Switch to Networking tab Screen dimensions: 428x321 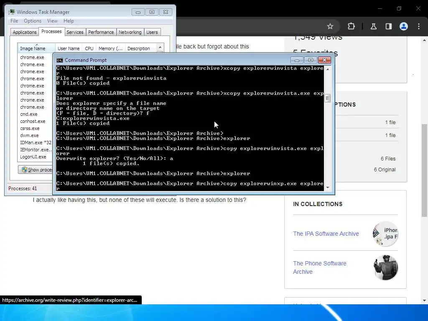[x=130, y=32]
